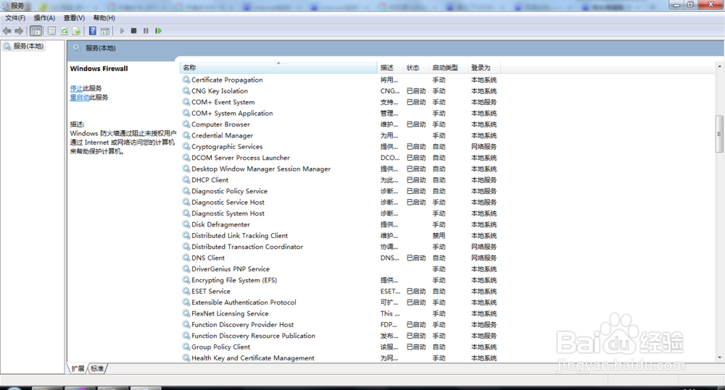The height and width of the screenshot is (390, 725).
Task: Select Function Discovery Resource Publication service
Action: click(x=253, y=336)
